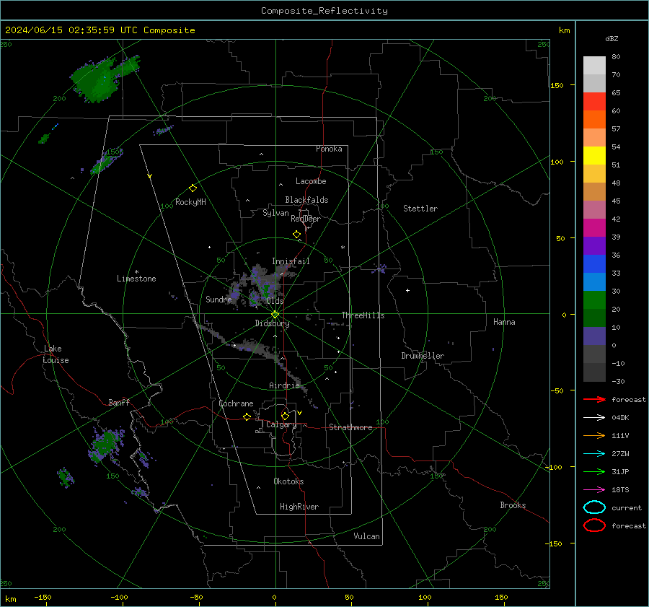The height and width of the screenshot is (607, 649).
Task: Click the word 'current' in the legend
Action: pos(626,507)
